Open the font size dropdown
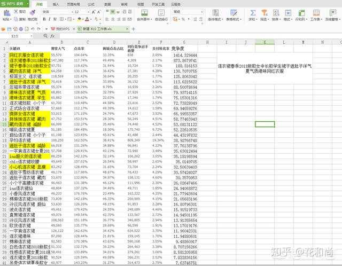342x266 pixels. 88,11
